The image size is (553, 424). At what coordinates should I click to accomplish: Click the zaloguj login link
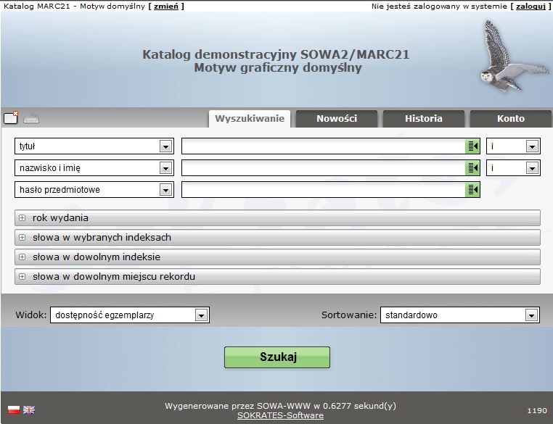pos(530,6)
